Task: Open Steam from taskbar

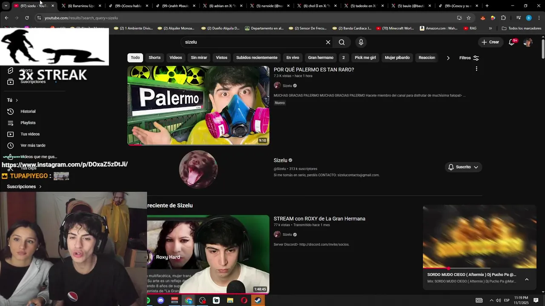Action: coord(258,300)
